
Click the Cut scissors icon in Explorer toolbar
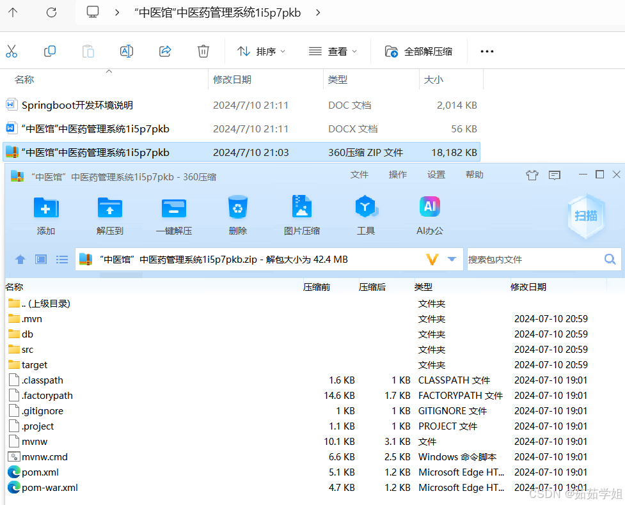point(12,51)
